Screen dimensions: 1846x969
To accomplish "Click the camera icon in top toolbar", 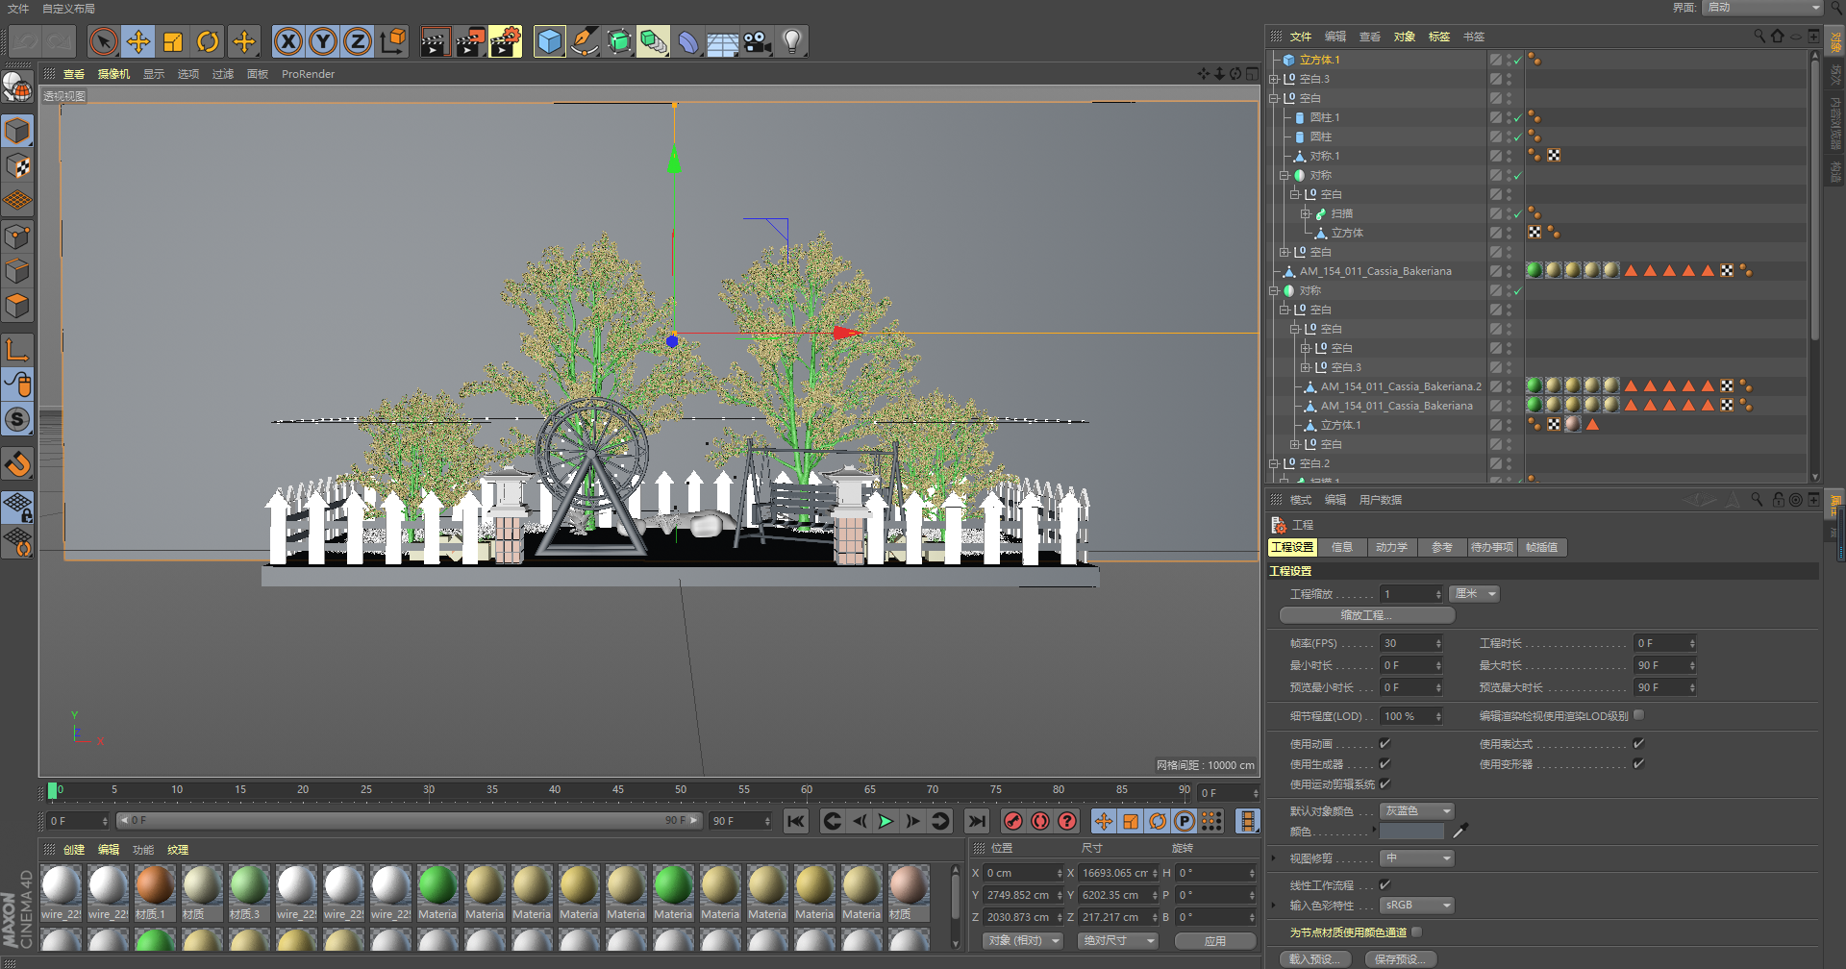I will (758, 41).
